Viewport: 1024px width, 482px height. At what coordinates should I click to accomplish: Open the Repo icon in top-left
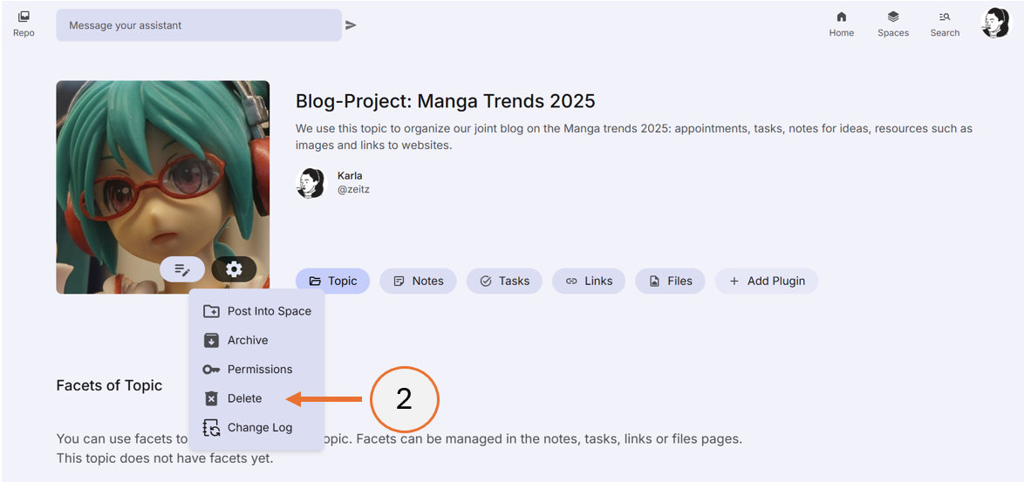click(24, 24)
